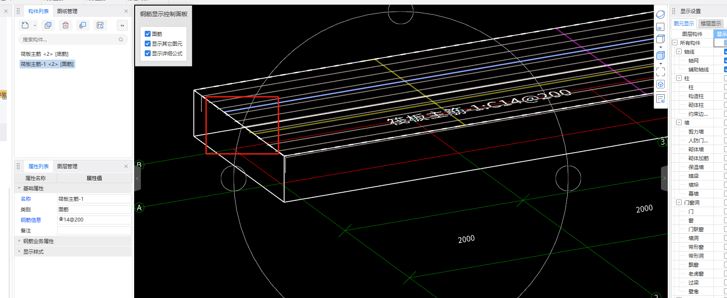
Task: Collapse right panel with canvas arrow
Action: (664, 178)
